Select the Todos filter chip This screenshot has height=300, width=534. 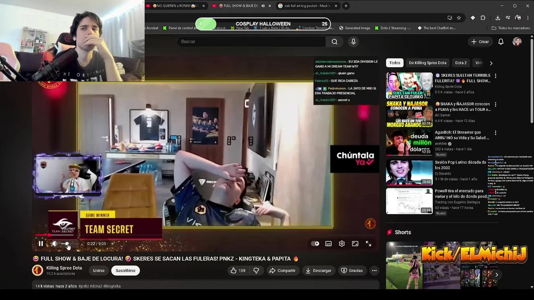[395, 63]
